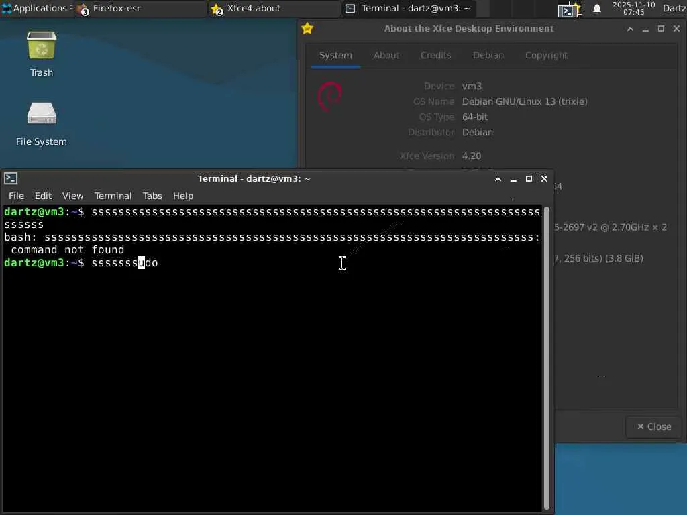This screenshot has width=687, height=515.
Task: Maximize the About Xfce window
Action: pos(661,29)
